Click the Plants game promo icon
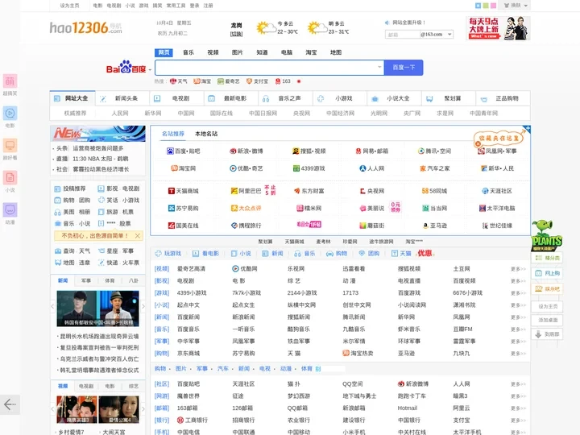 pos(546,235)
